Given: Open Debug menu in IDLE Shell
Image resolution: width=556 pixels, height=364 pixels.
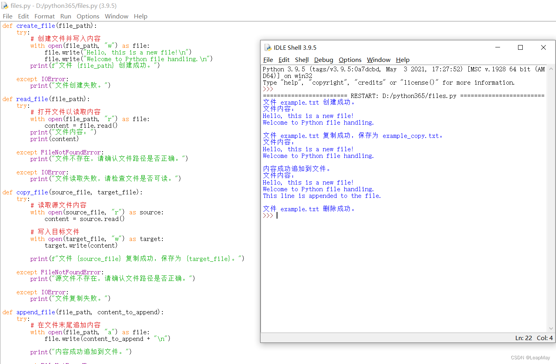Looking at the screenshot, I should pyautogui.click(x=324, y=60).
